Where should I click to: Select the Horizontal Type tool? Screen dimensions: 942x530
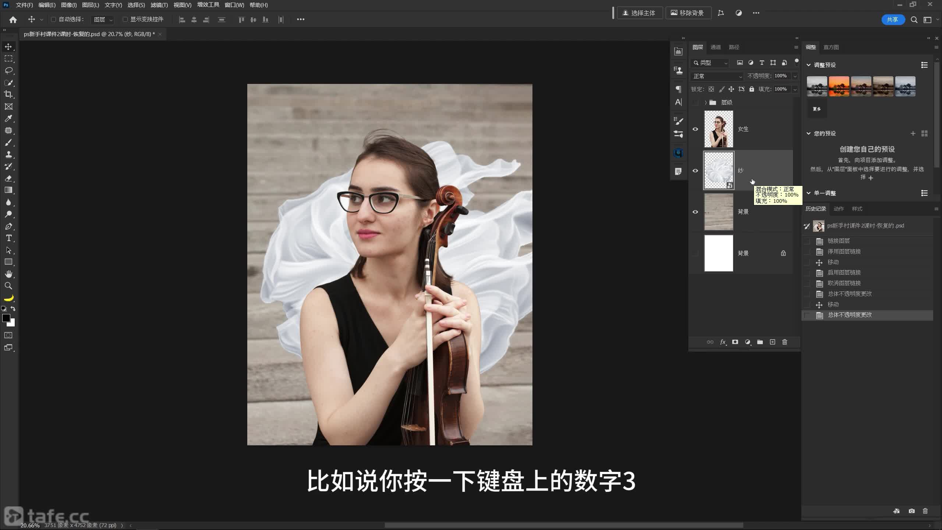[x=8, y=238]
